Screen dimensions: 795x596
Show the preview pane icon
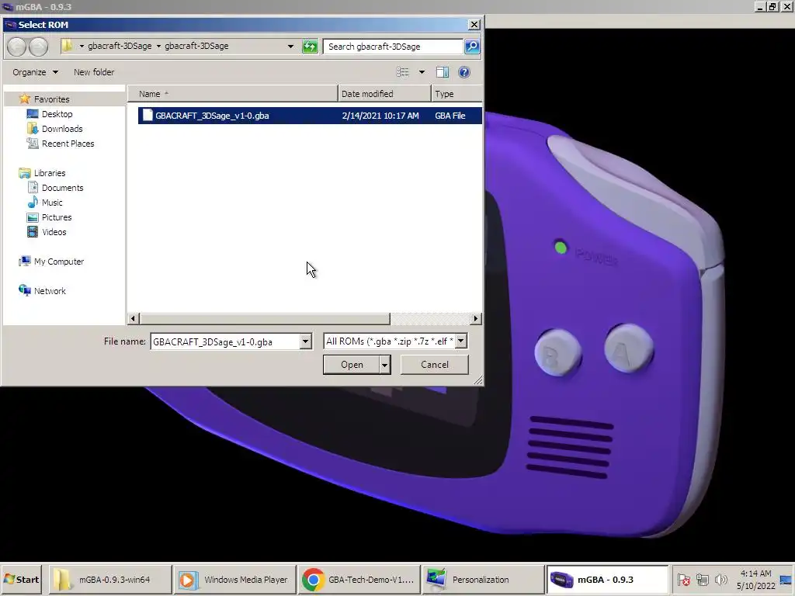tap(442, 72)
